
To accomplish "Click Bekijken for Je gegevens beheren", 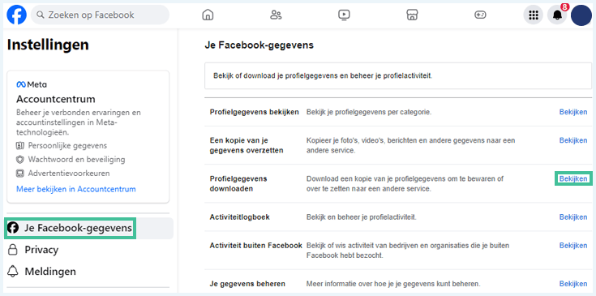I will (573, 284).
